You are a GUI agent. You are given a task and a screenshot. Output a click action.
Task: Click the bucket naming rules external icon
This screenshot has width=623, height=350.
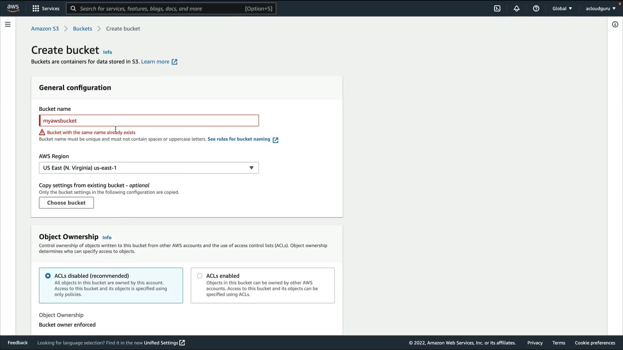[275, 140]
